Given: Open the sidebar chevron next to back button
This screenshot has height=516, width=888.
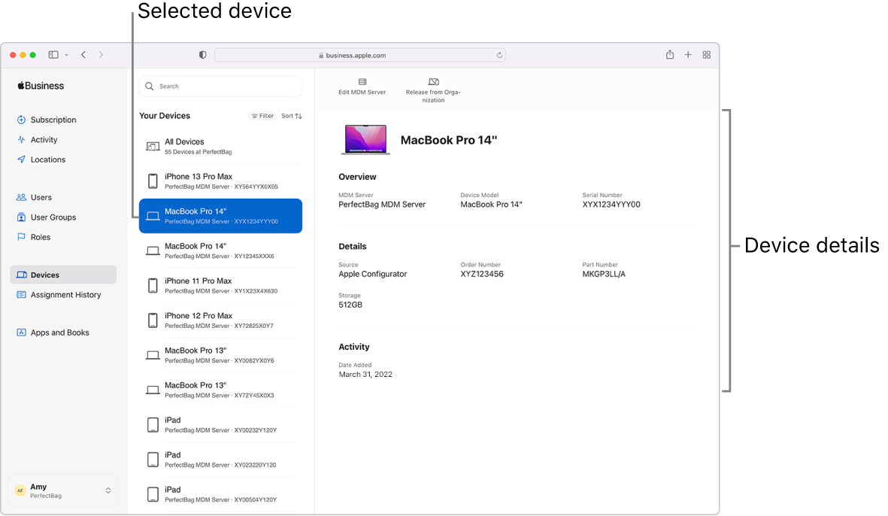Looking at the screenshot, I should tap(67, 54).
